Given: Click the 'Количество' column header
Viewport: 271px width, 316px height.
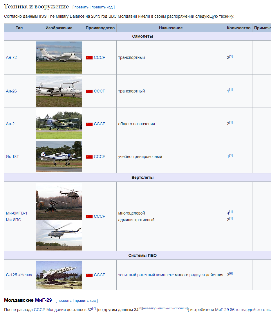Looking at the screenshot, I should (x=239, y=28).
